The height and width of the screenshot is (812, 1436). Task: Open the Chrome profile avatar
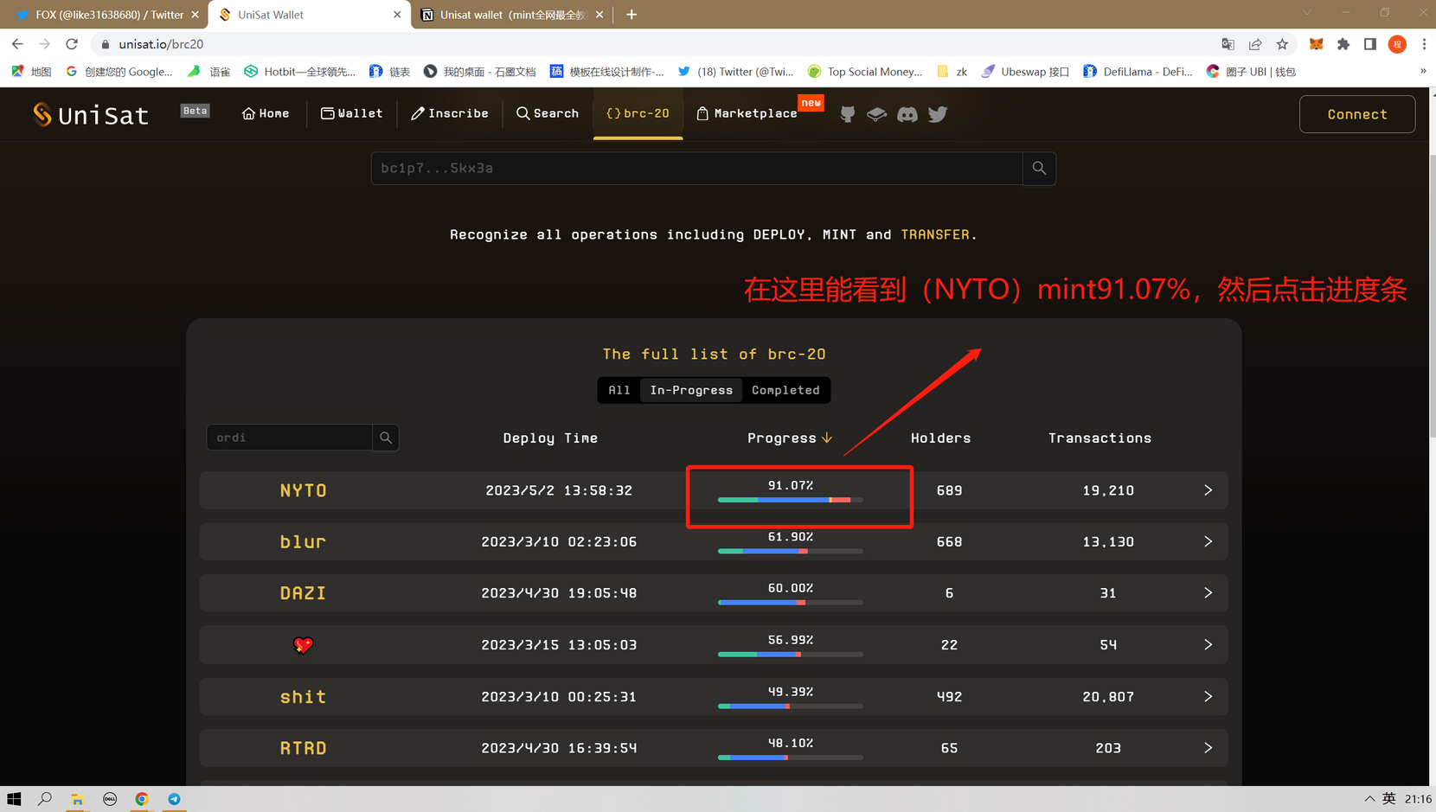(1397, 44)
